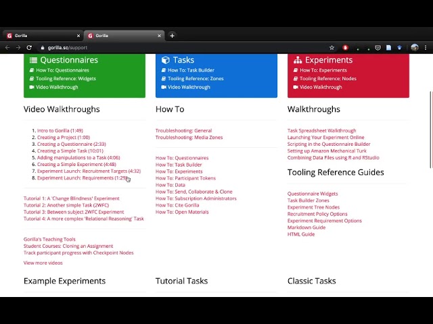Select the second Gorilla tab

(124, 36)
